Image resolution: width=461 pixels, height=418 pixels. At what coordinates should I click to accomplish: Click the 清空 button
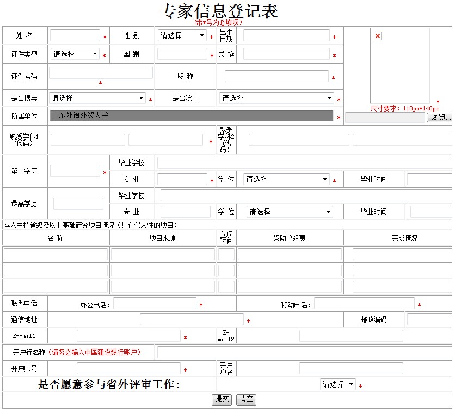(x=247, y=399)
